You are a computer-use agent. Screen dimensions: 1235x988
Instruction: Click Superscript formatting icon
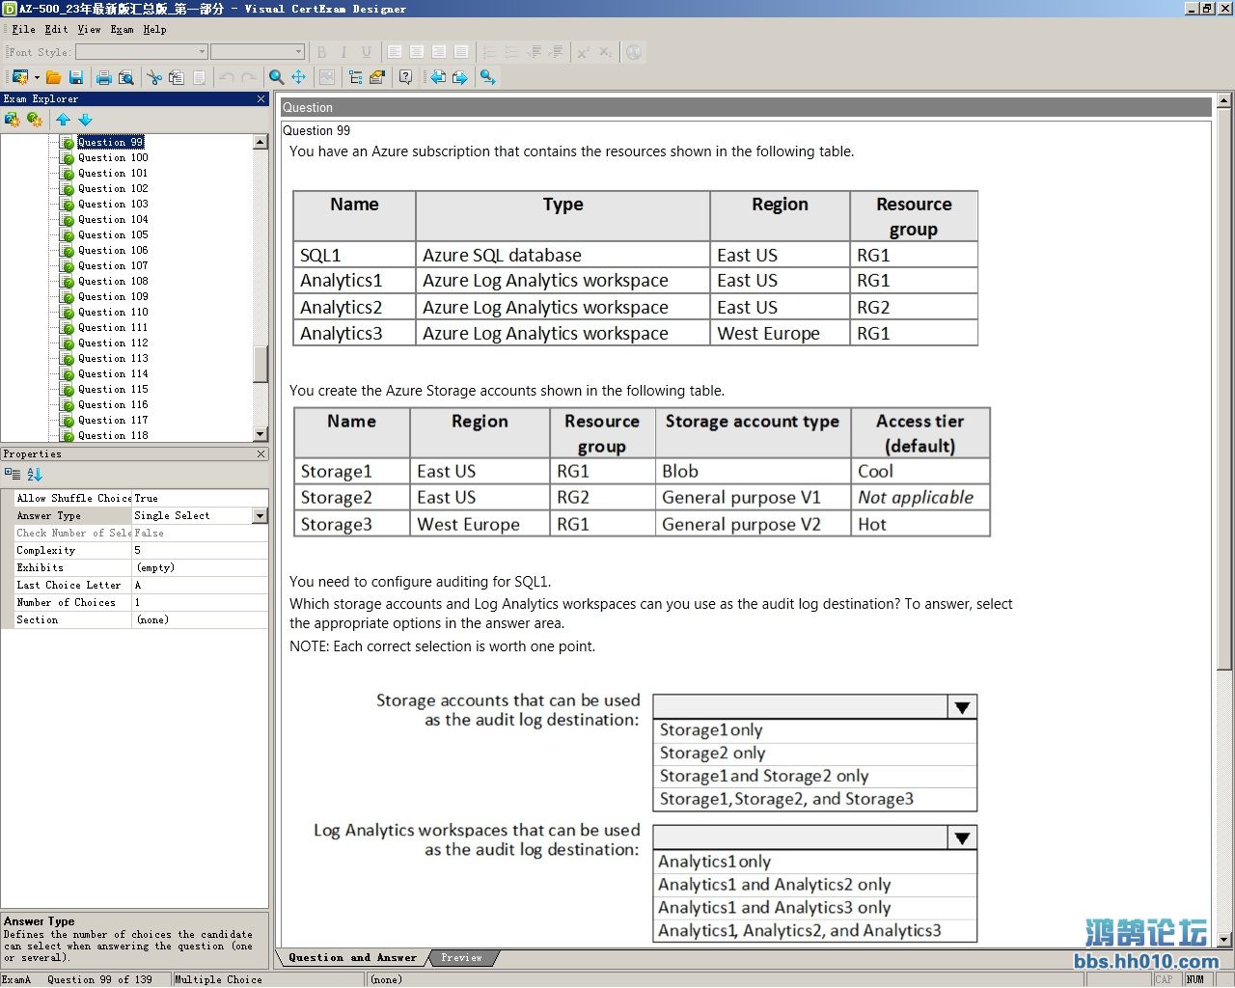pyautogui.click(x=583, y=52)
